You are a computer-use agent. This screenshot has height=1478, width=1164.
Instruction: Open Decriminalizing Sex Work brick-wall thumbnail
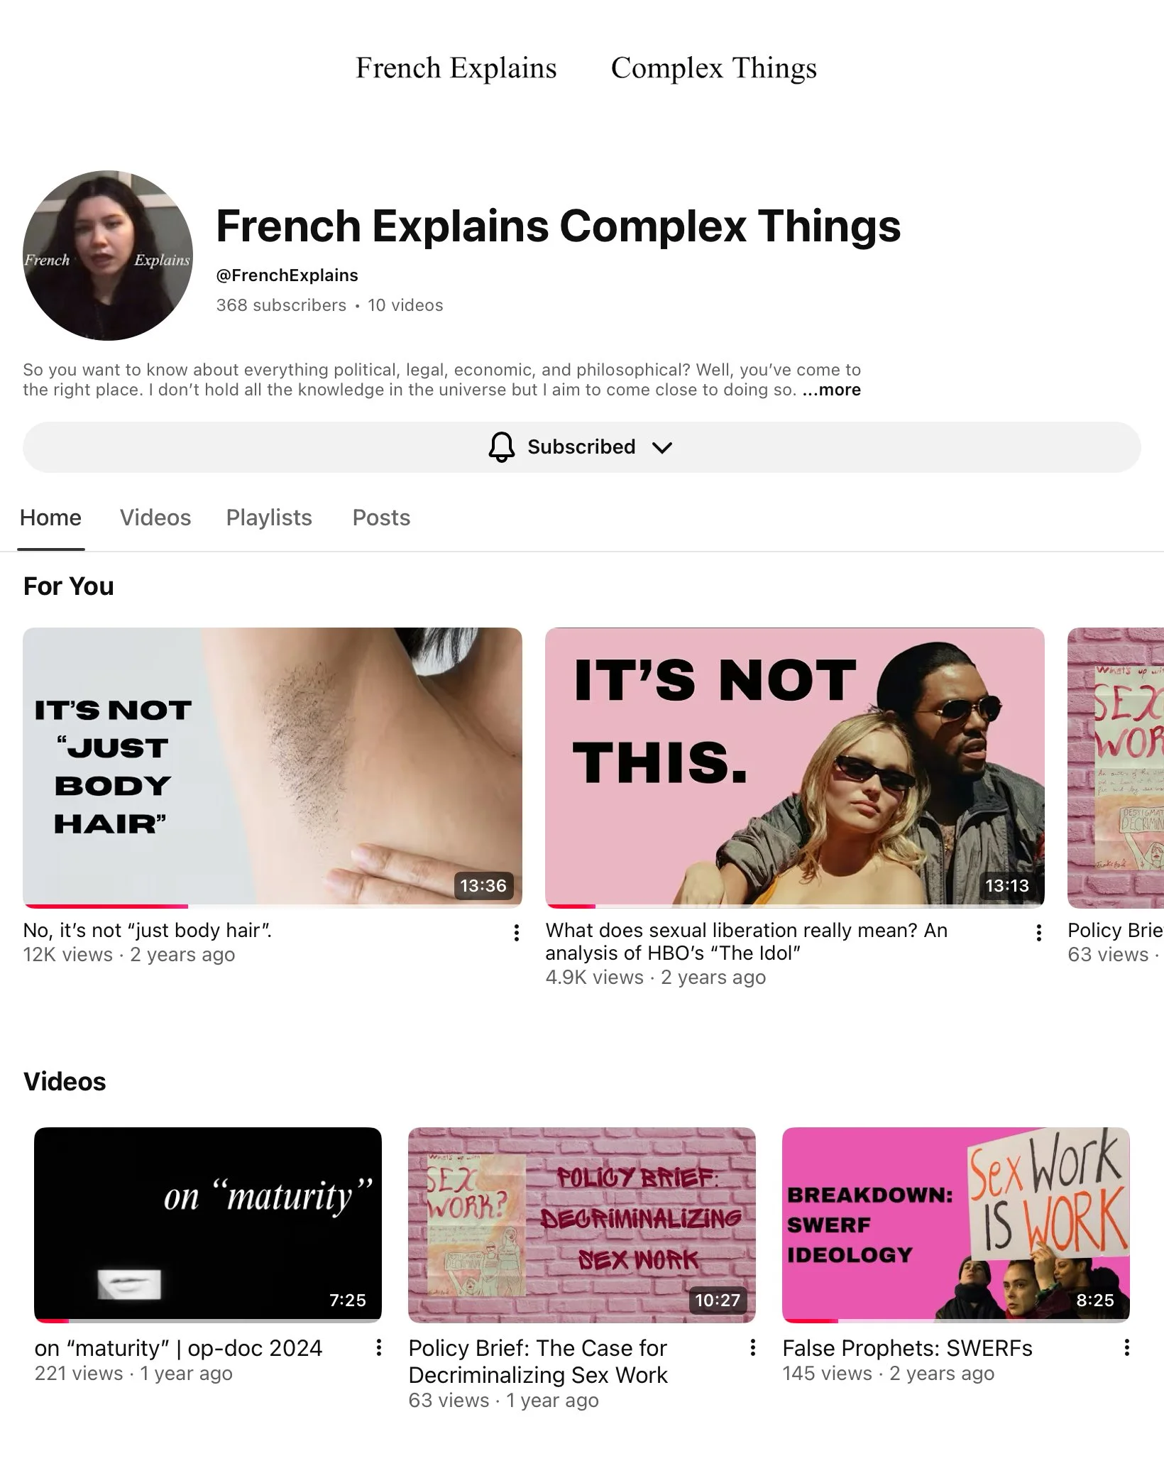coord(582,1225)
